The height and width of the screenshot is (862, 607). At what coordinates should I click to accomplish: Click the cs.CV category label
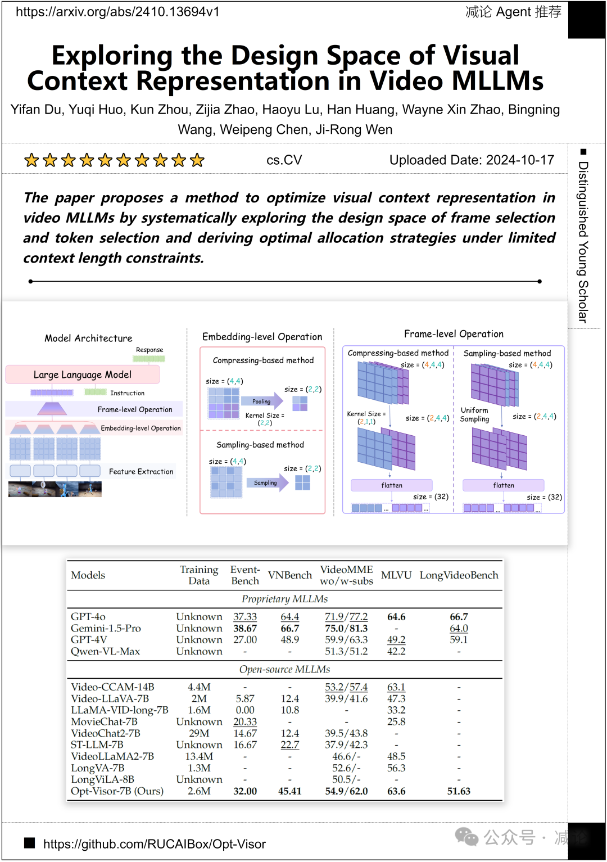click(284, 160)
